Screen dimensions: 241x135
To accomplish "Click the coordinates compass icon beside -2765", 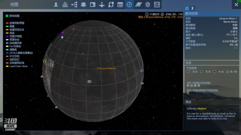I will (162, 14).
